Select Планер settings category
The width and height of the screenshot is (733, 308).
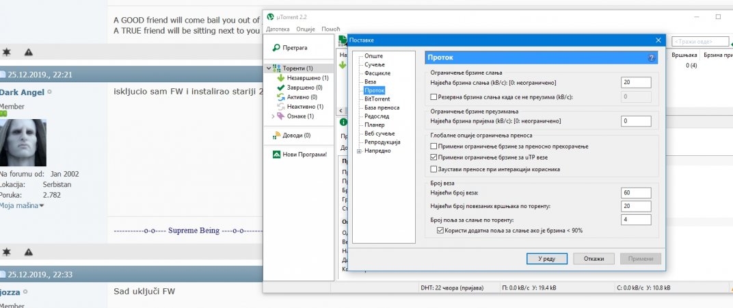375,125
